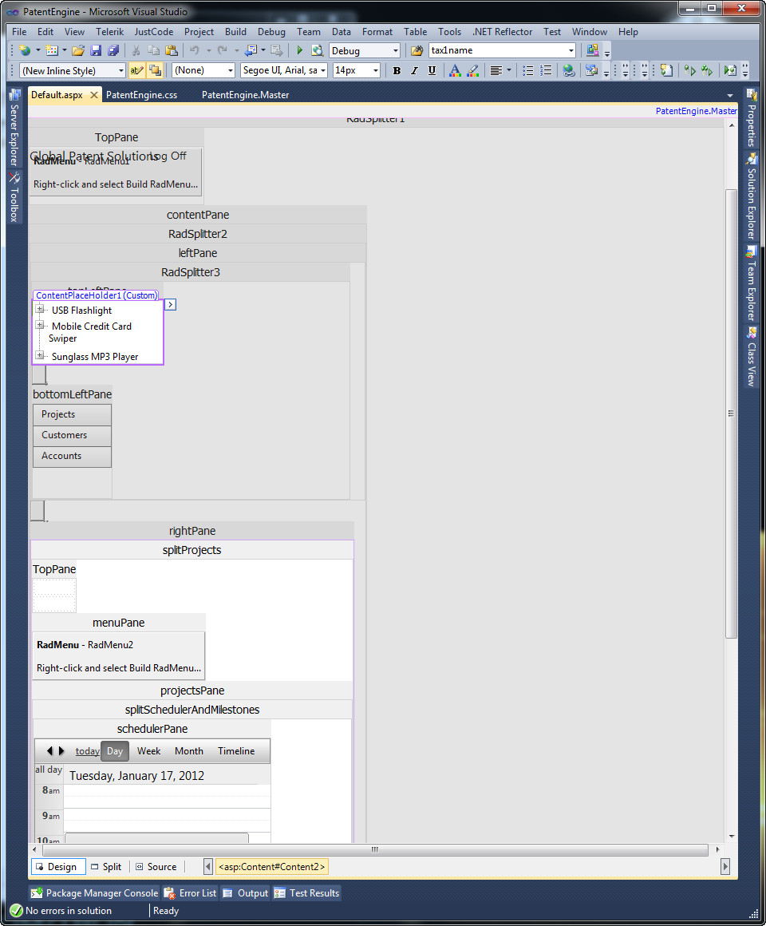Click the PatentEngine.Master link at top right
Viewport: 766px width, 926px height.
pos(697,111)
